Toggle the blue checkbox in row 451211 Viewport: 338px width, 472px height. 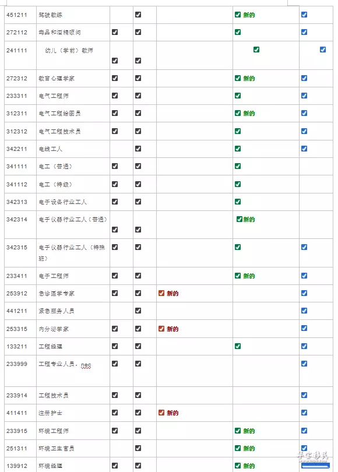304,15
